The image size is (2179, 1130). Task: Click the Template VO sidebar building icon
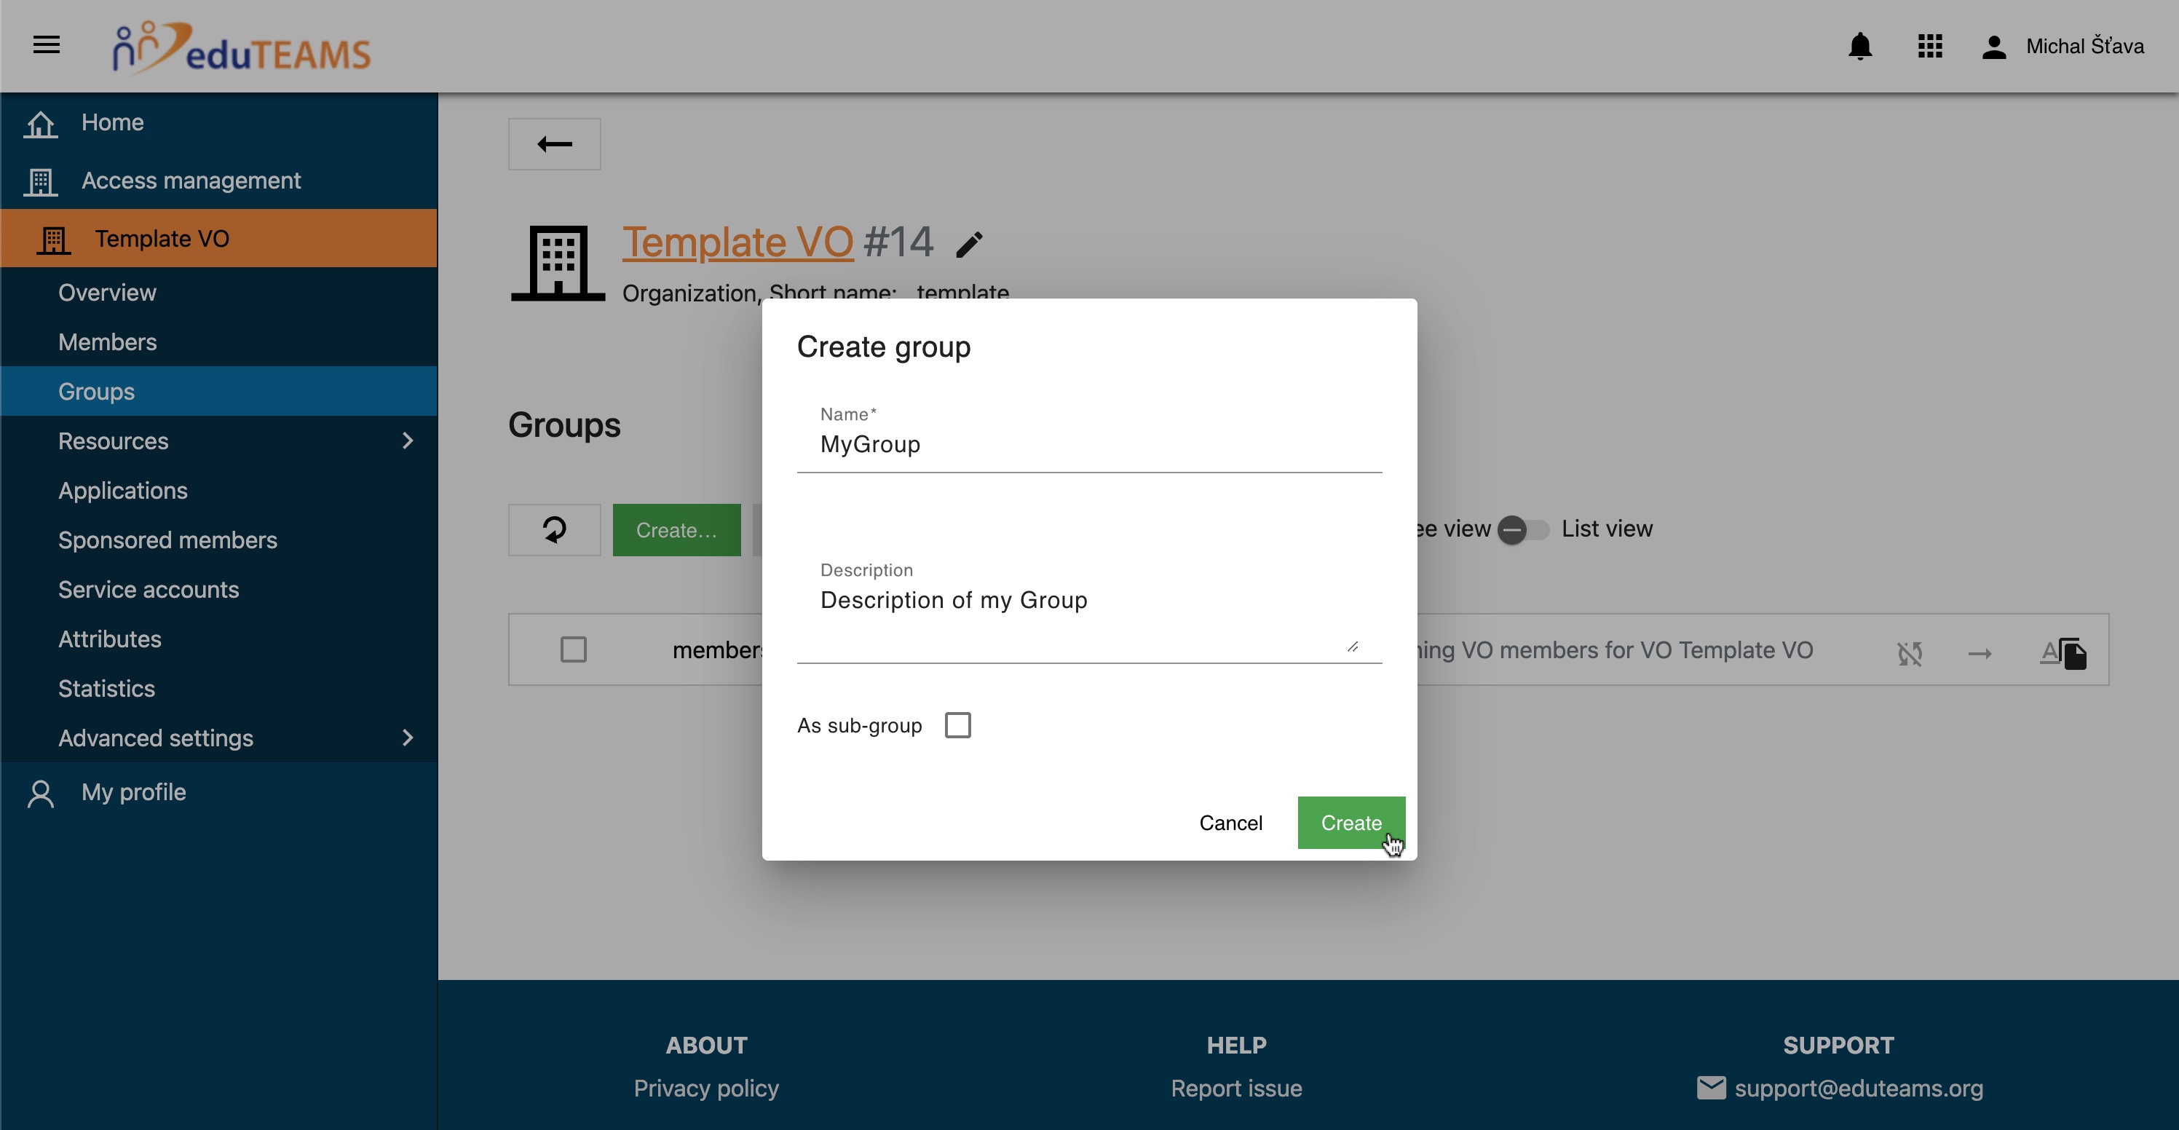53,240
